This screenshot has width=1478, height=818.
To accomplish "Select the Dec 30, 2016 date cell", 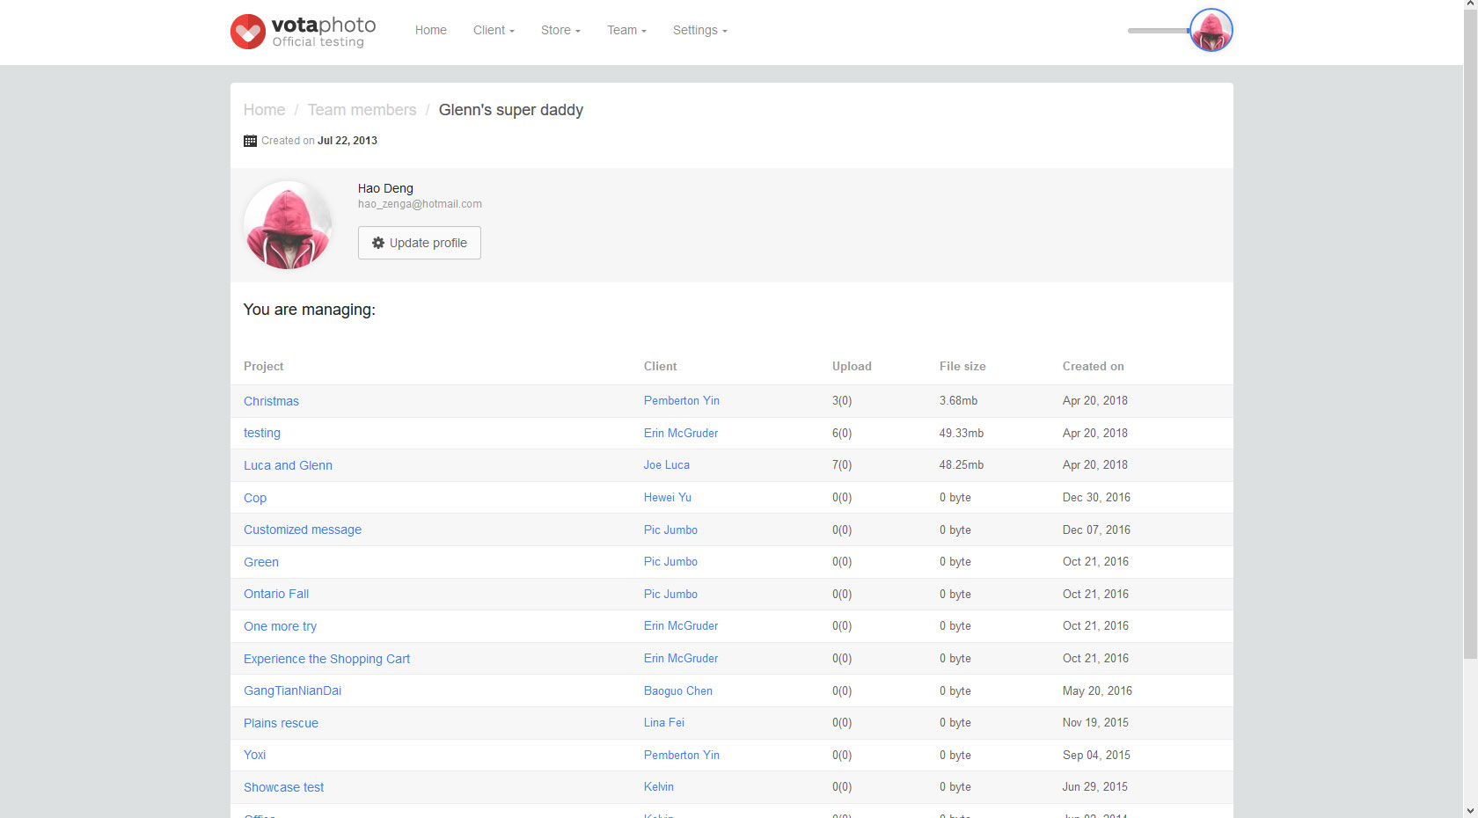I will click(1096, 497).
